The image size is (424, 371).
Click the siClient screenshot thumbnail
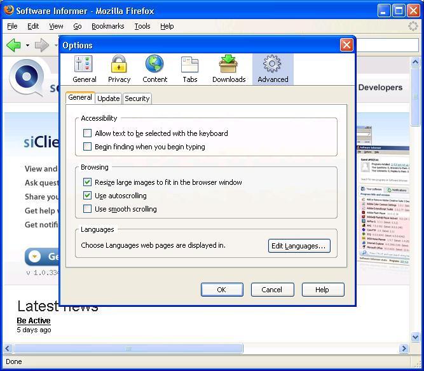(383, 196)
